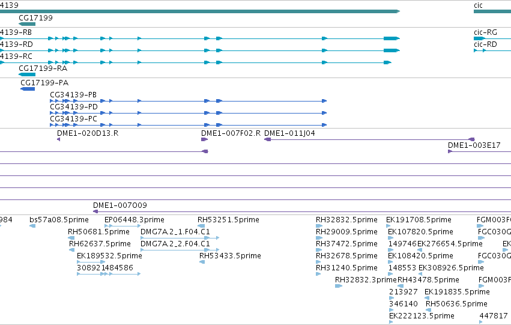The image size is (511, 325).
Task: Click the CG17199-PA protein glyph bar
Action: 28,89
